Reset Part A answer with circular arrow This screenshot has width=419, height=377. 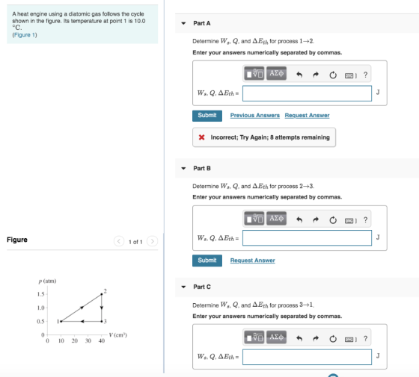[333, 75]
